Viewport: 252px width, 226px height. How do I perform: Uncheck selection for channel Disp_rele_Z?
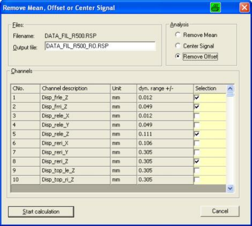coord(197,134)
